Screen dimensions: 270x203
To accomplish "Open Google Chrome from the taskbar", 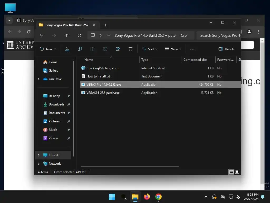I will point(158,197).
